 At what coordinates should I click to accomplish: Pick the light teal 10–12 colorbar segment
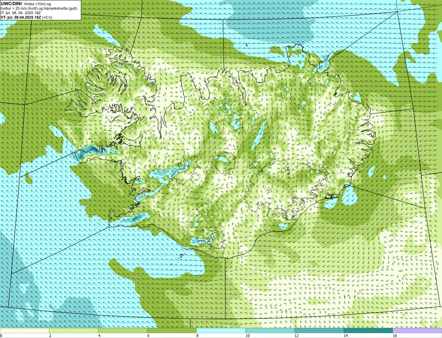pyautogui.click(x=270, y=330)
